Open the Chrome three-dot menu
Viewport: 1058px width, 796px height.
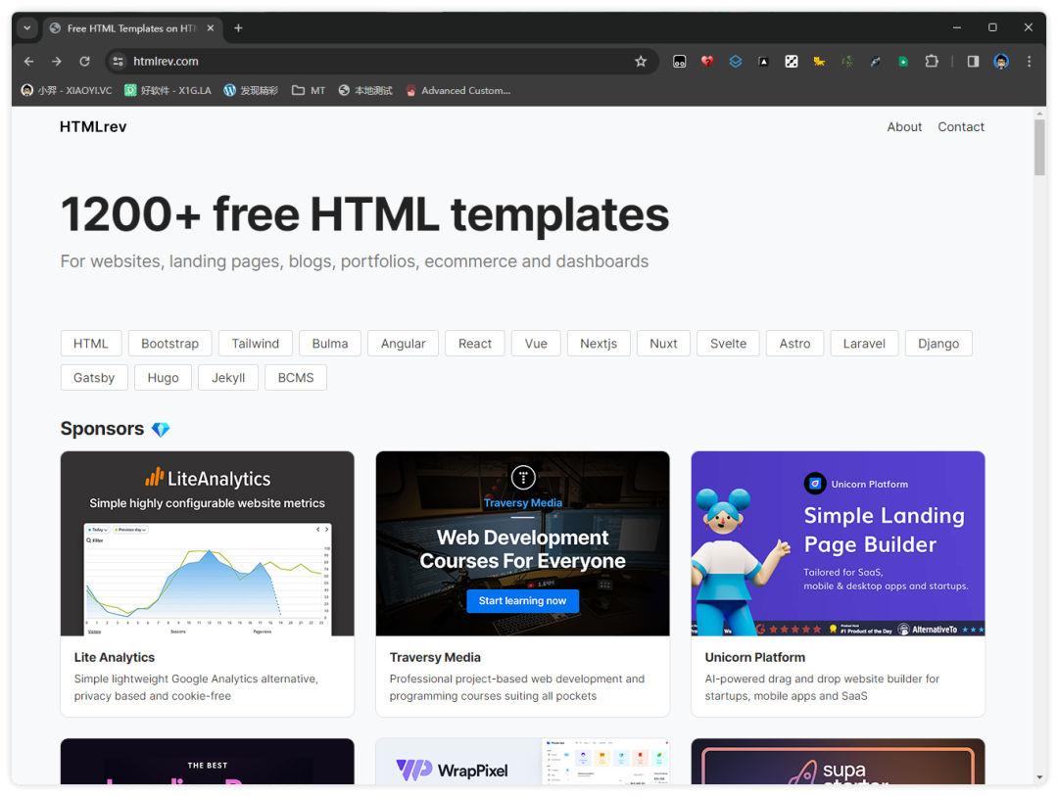point(1029,62)
